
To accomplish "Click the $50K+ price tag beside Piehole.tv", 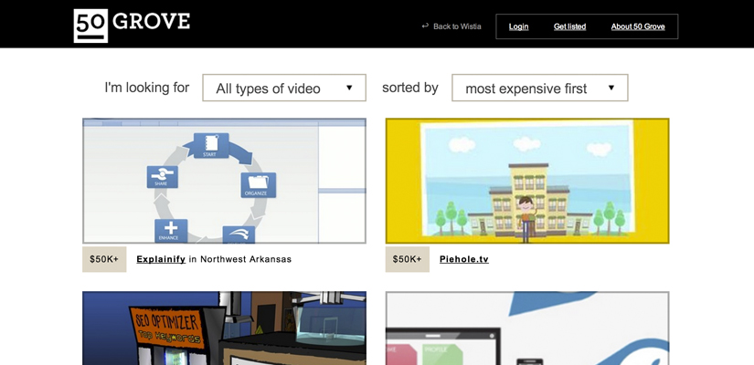I will click(408, 259).
